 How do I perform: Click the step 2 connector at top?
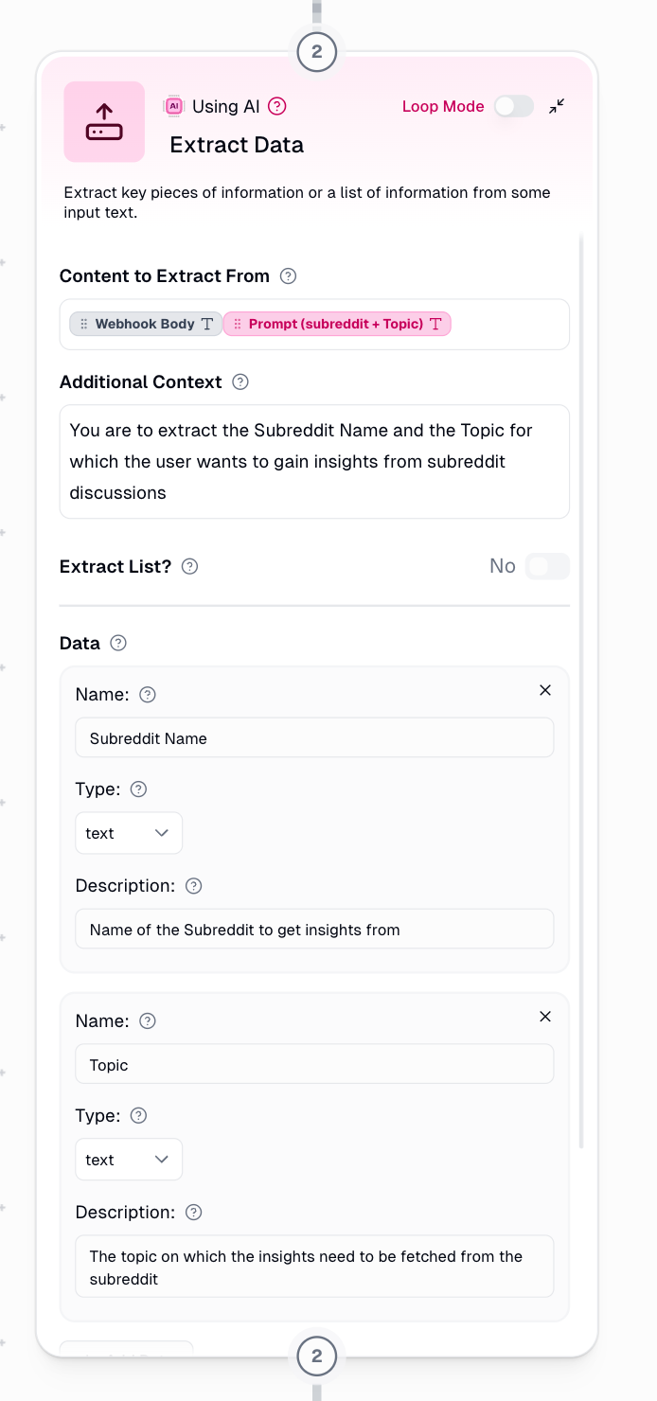(x=316, y=52)
